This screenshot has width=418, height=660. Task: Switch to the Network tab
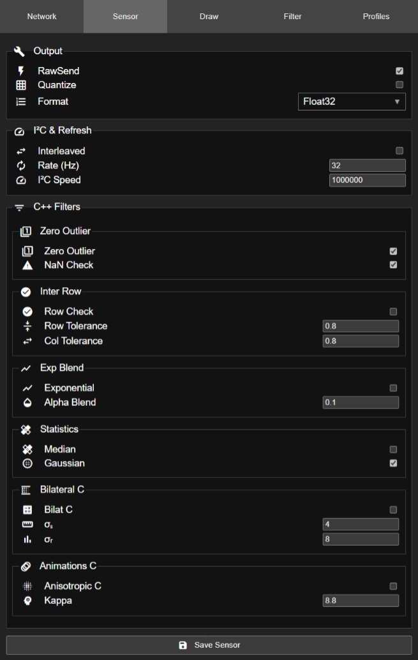tap(41, 17)
